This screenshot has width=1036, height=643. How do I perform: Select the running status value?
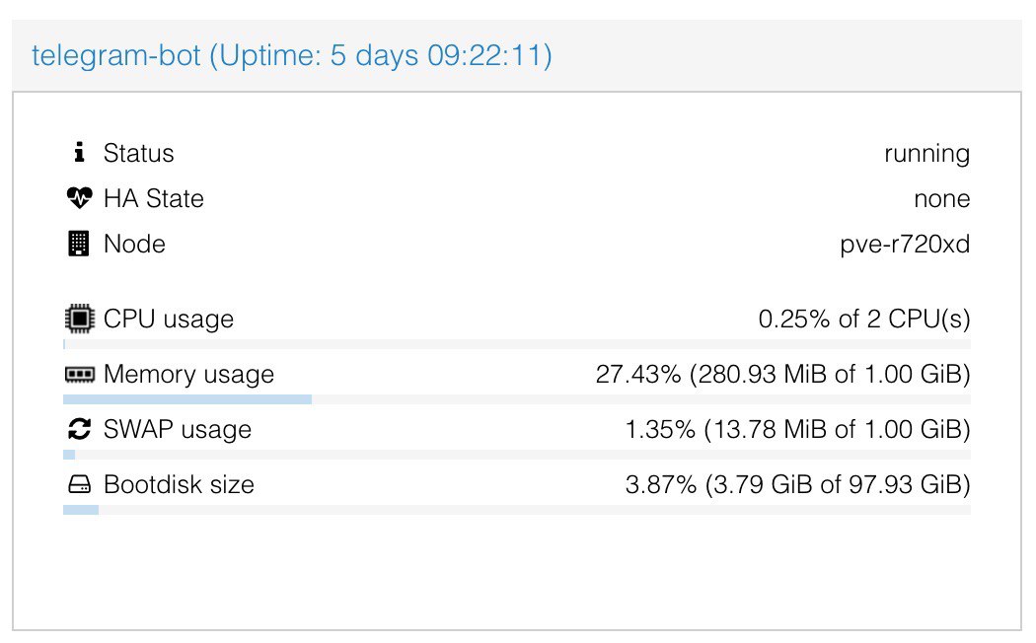tap(927, 154)
